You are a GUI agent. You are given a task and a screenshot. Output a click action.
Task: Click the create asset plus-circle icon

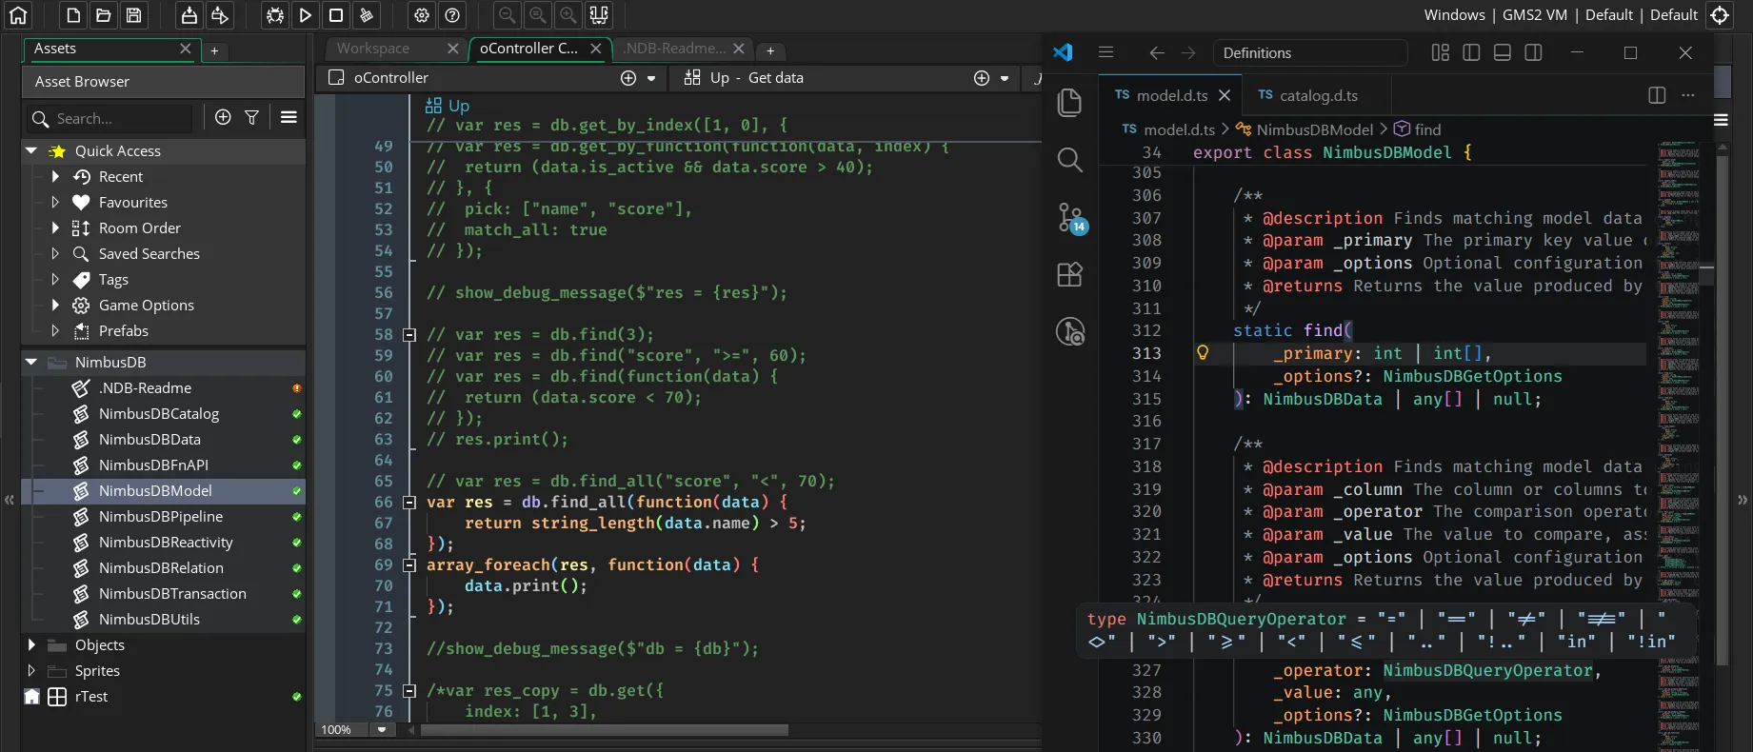click(223, 117)
